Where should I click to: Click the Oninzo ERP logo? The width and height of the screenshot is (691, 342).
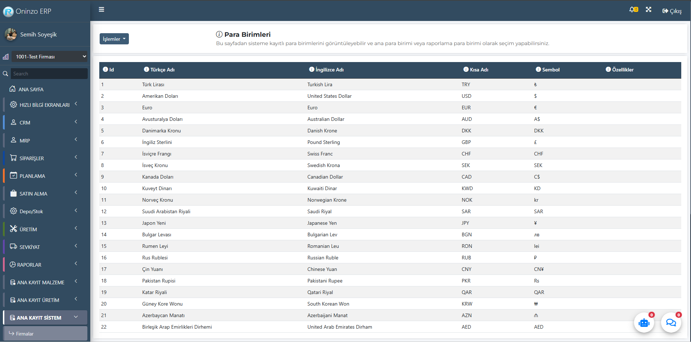coord(27,12)
